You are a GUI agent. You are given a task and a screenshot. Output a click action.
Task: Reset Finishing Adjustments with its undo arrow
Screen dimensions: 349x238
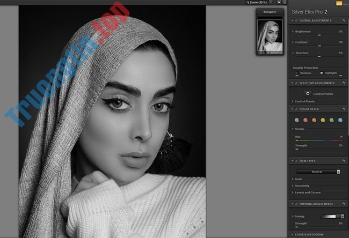tap(344, 204)
